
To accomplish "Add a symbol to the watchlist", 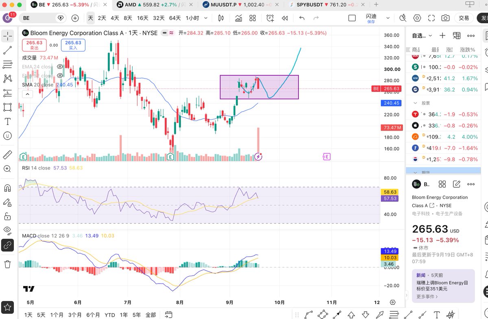I will click(x=442, y=36).
